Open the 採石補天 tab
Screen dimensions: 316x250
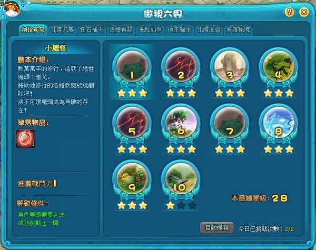click(x=92, y=30)
